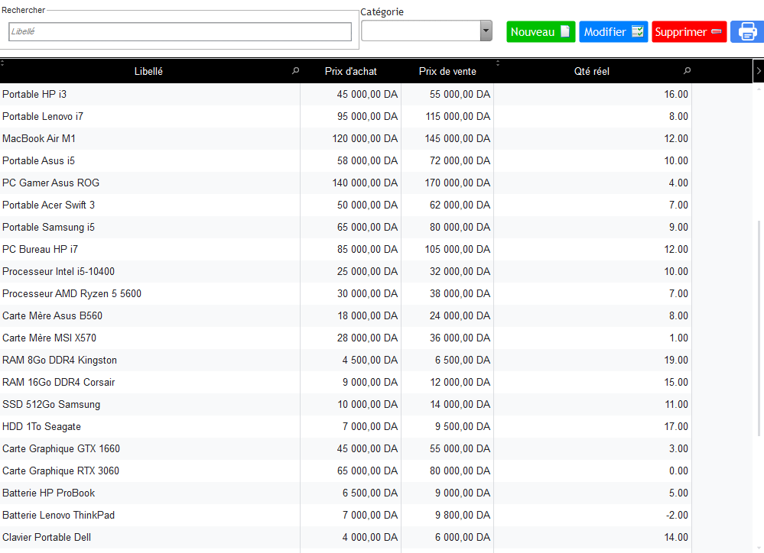Click the Prix de vente column header
764x553 pixels.
(447, 71)
